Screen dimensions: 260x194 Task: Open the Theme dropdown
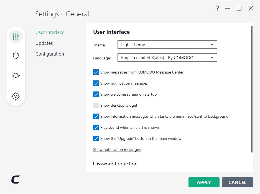click(167, 45)
